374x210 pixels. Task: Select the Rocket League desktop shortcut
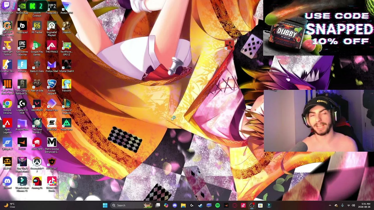point(52,87)
